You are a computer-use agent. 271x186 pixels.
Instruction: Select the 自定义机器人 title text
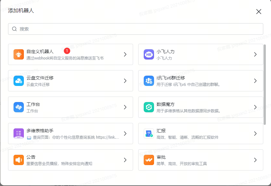click(40, 51)
